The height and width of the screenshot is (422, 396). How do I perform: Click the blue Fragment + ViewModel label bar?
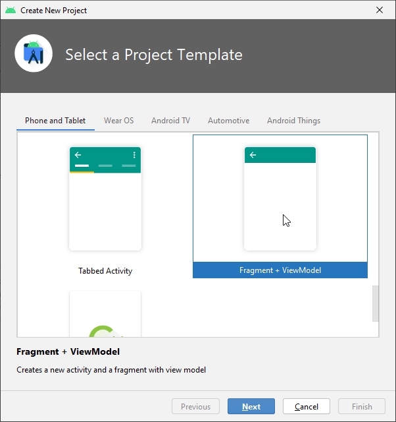coord(280,270)
